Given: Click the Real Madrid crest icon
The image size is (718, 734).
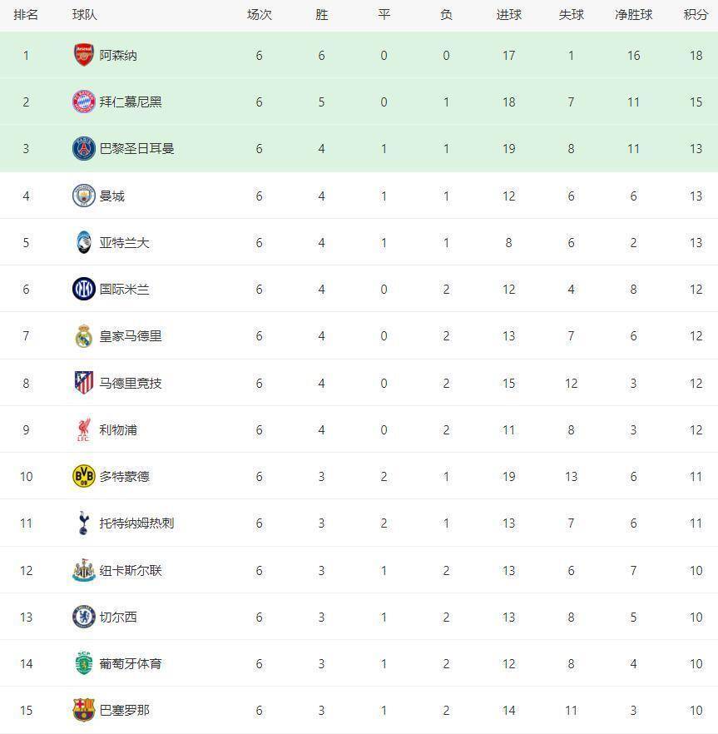Looking at the screenshot, I should pos(83,336).
